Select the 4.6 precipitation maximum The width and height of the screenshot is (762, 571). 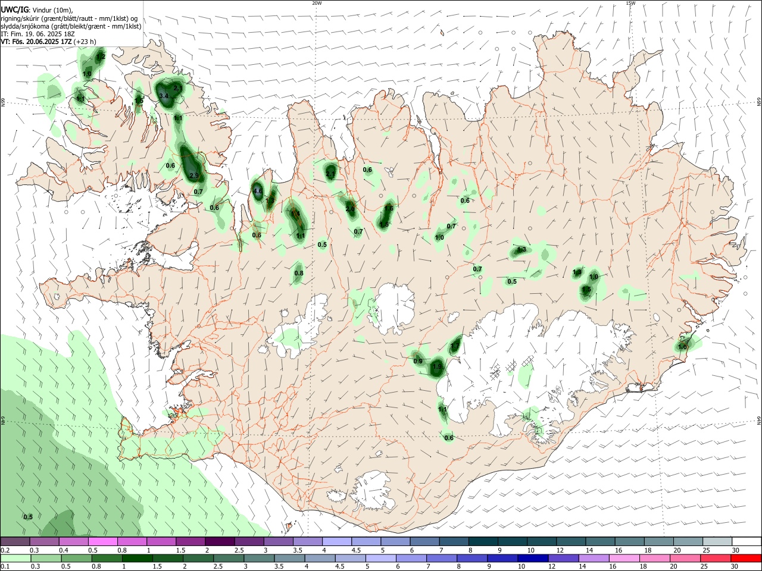click(x=258, y=192)
